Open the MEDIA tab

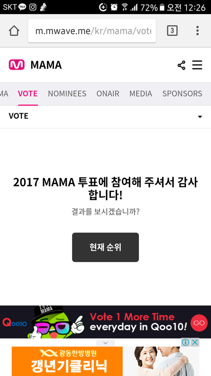141,93
